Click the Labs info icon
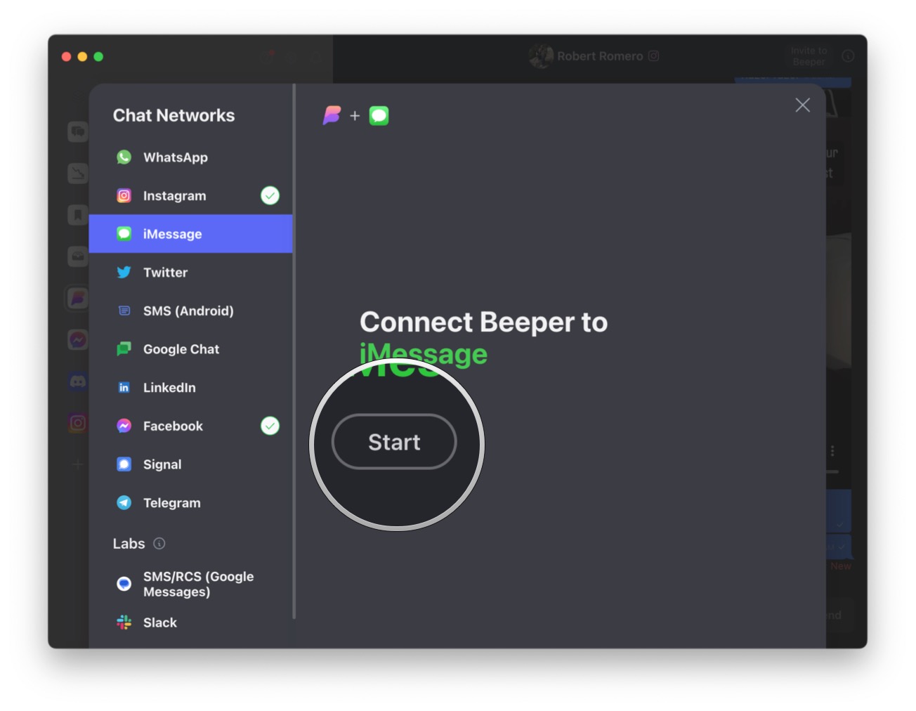Screen dimensions: 916x711 (x=159, y=543)
